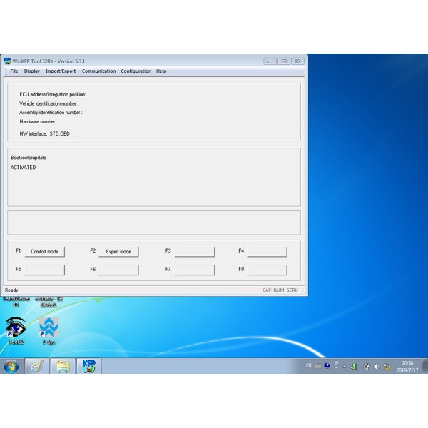Open the network status tray icon

click(x=387, y=367)
